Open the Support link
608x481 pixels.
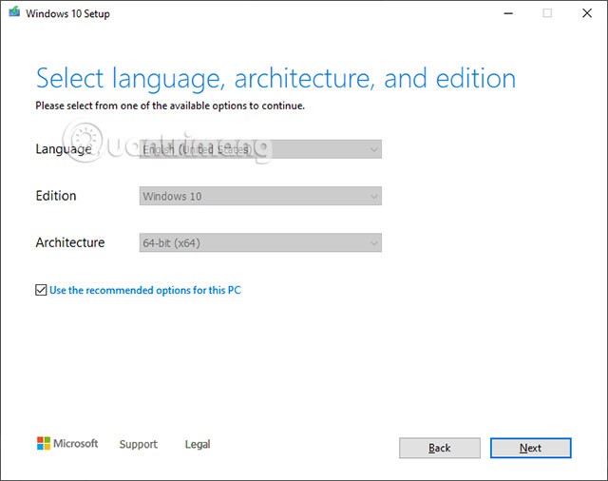139,444
